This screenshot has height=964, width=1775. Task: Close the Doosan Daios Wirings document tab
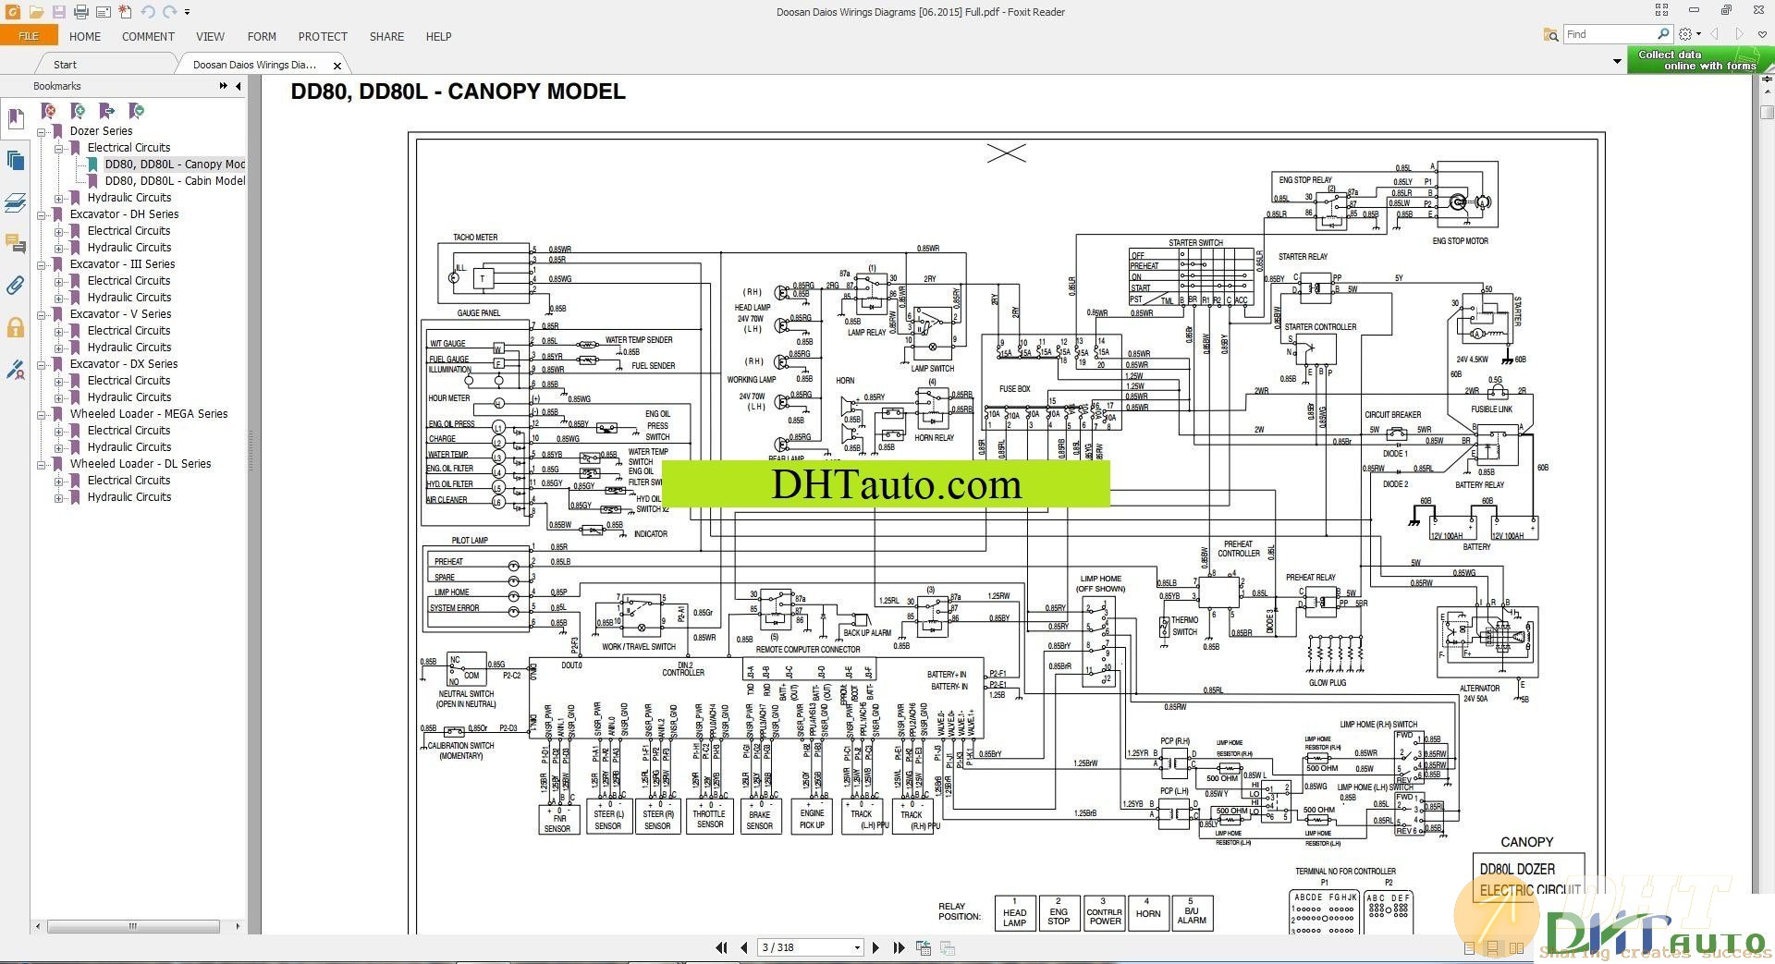[337, 65]
